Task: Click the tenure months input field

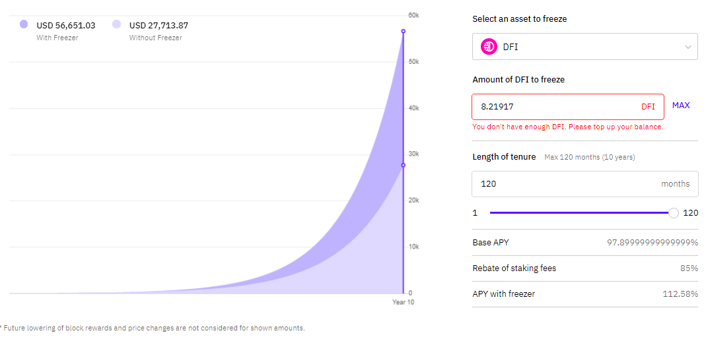Action: click(585, 184)
